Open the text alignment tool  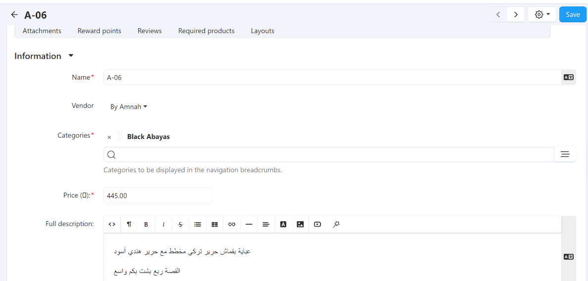click(266, 224)
